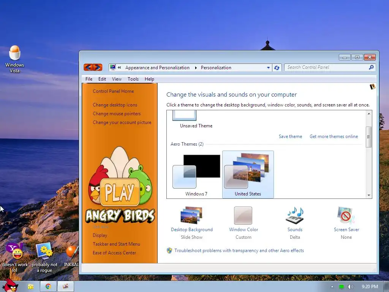Open the Screen Saver icon
The image size is (389, 292).
coord(346,216)
